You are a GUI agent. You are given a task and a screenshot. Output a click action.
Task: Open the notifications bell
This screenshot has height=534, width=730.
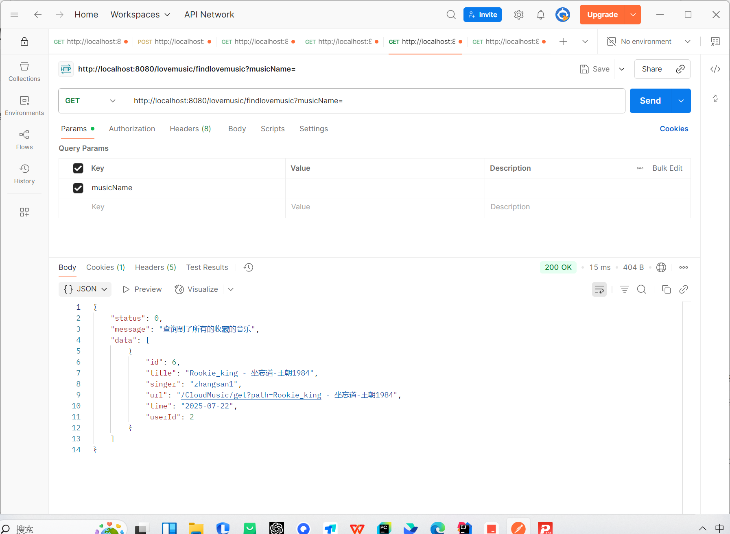click(540, 15)
